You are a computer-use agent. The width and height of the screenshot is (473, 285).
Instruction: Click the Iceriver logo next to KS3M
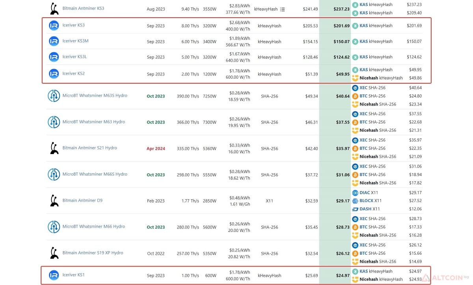pyautogui.click(x=54, y=41)
